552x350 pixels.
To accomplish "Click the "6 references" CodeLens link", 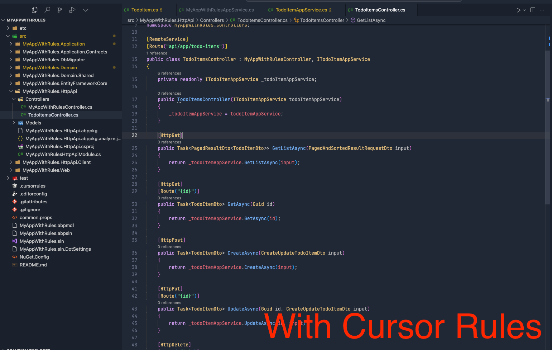I will (x=169, y=73).
